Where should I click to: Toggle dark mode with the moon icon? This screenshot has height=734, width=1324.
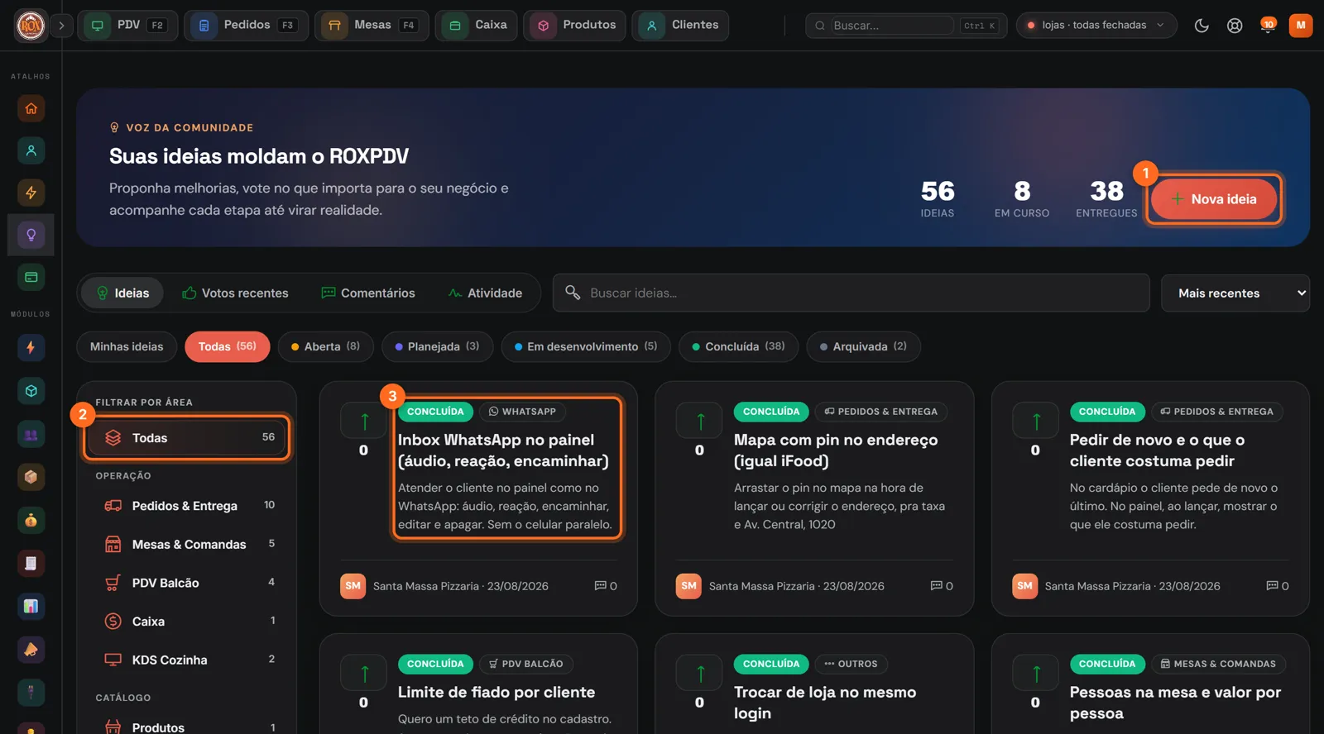click(x=1202, y=26)
